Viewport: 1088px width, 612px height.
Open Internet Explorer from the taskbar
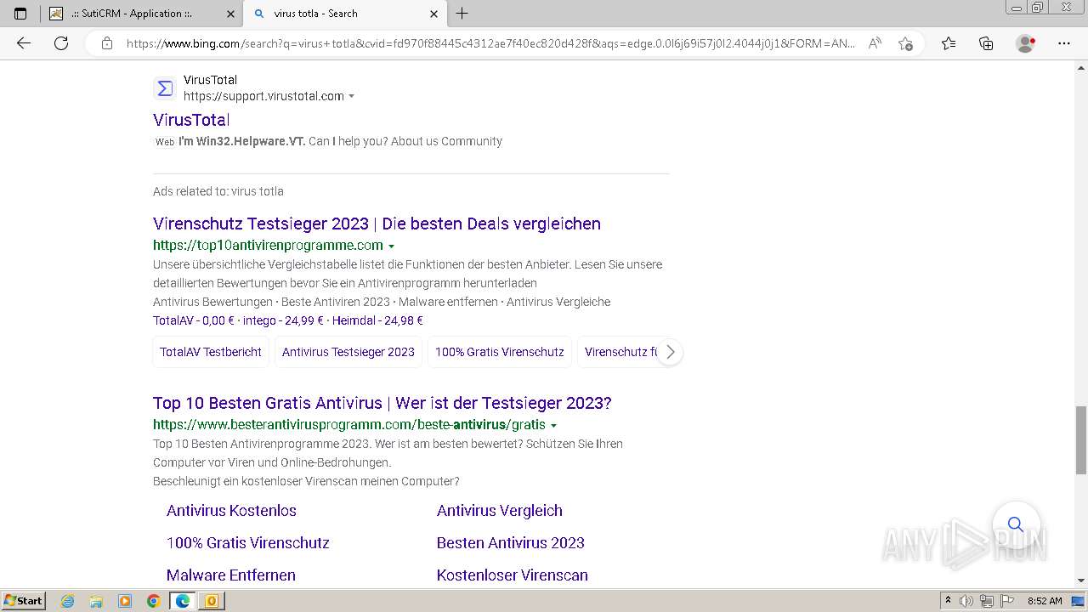[67, 601]
